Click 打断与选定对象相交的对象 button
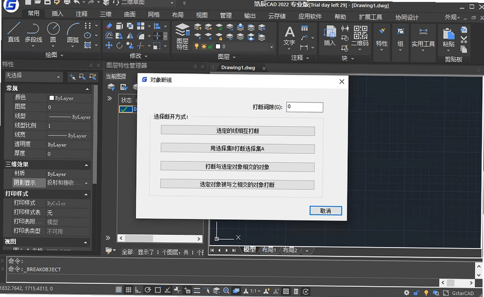Screen dimensions: 484x297 coord(237,167)
